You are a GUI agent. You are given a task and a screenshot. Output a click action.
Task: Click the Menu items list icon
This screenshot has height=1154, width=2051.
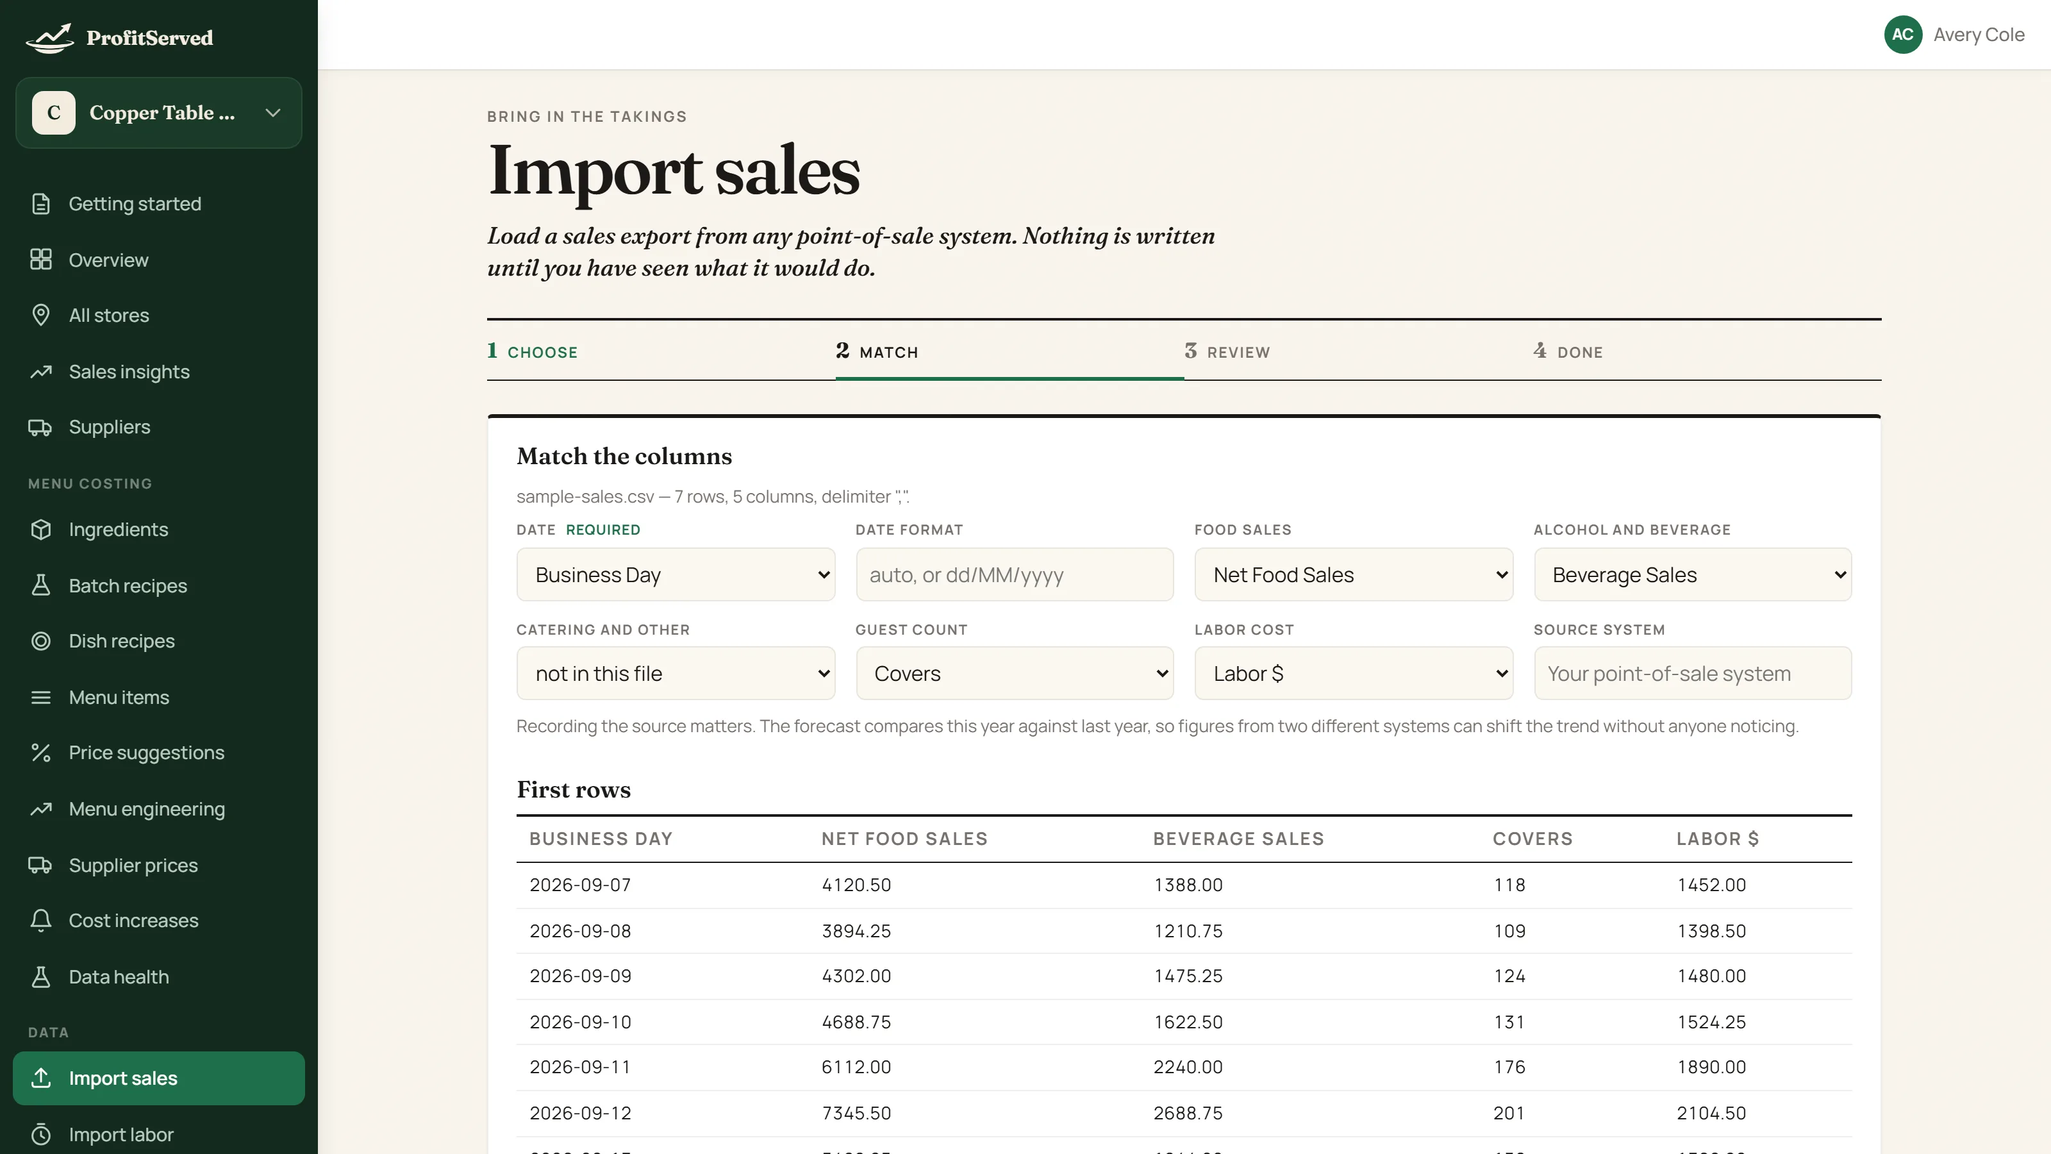click(40, 698)
